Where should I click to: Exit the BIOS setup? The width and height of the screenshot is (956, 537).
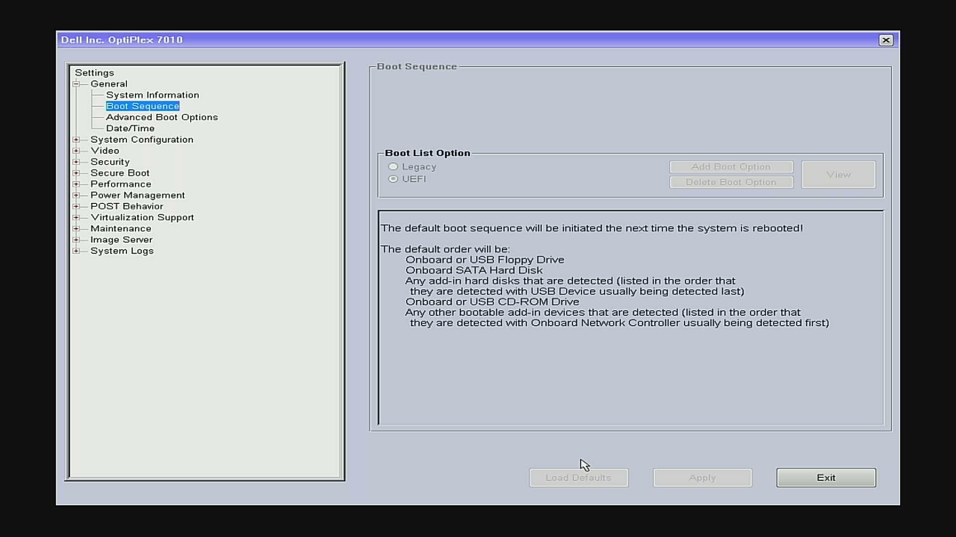click(826, 478)
